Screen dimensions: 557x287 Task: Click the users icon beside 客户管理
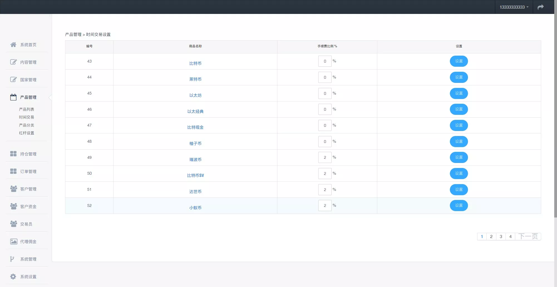[13, 189]
